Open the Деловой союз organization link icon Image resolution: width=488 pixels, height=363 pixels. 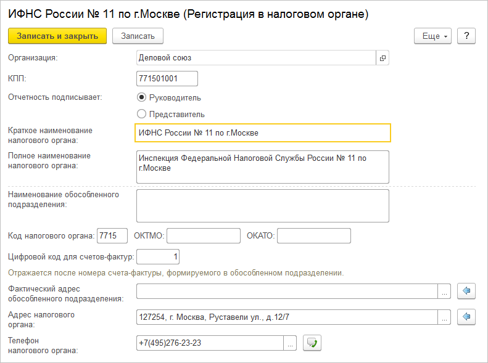(383, 58)
